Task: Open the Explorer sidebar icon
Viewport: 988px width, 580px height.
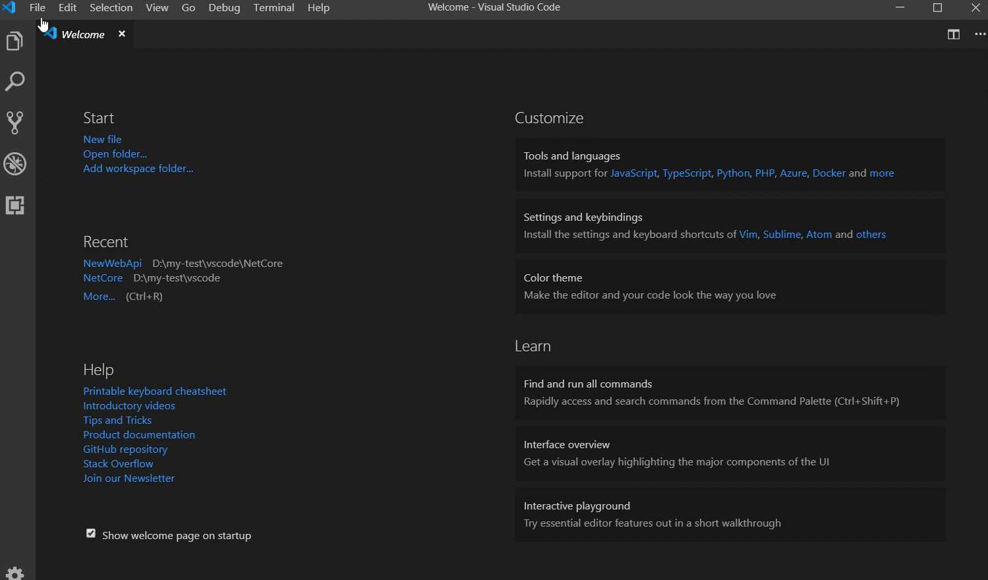Action: (x=15, y=42)
